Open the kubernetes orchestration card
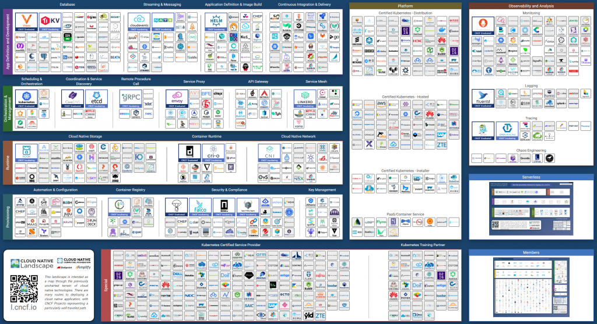Screen dimensions: 597x324 (26, 99)
